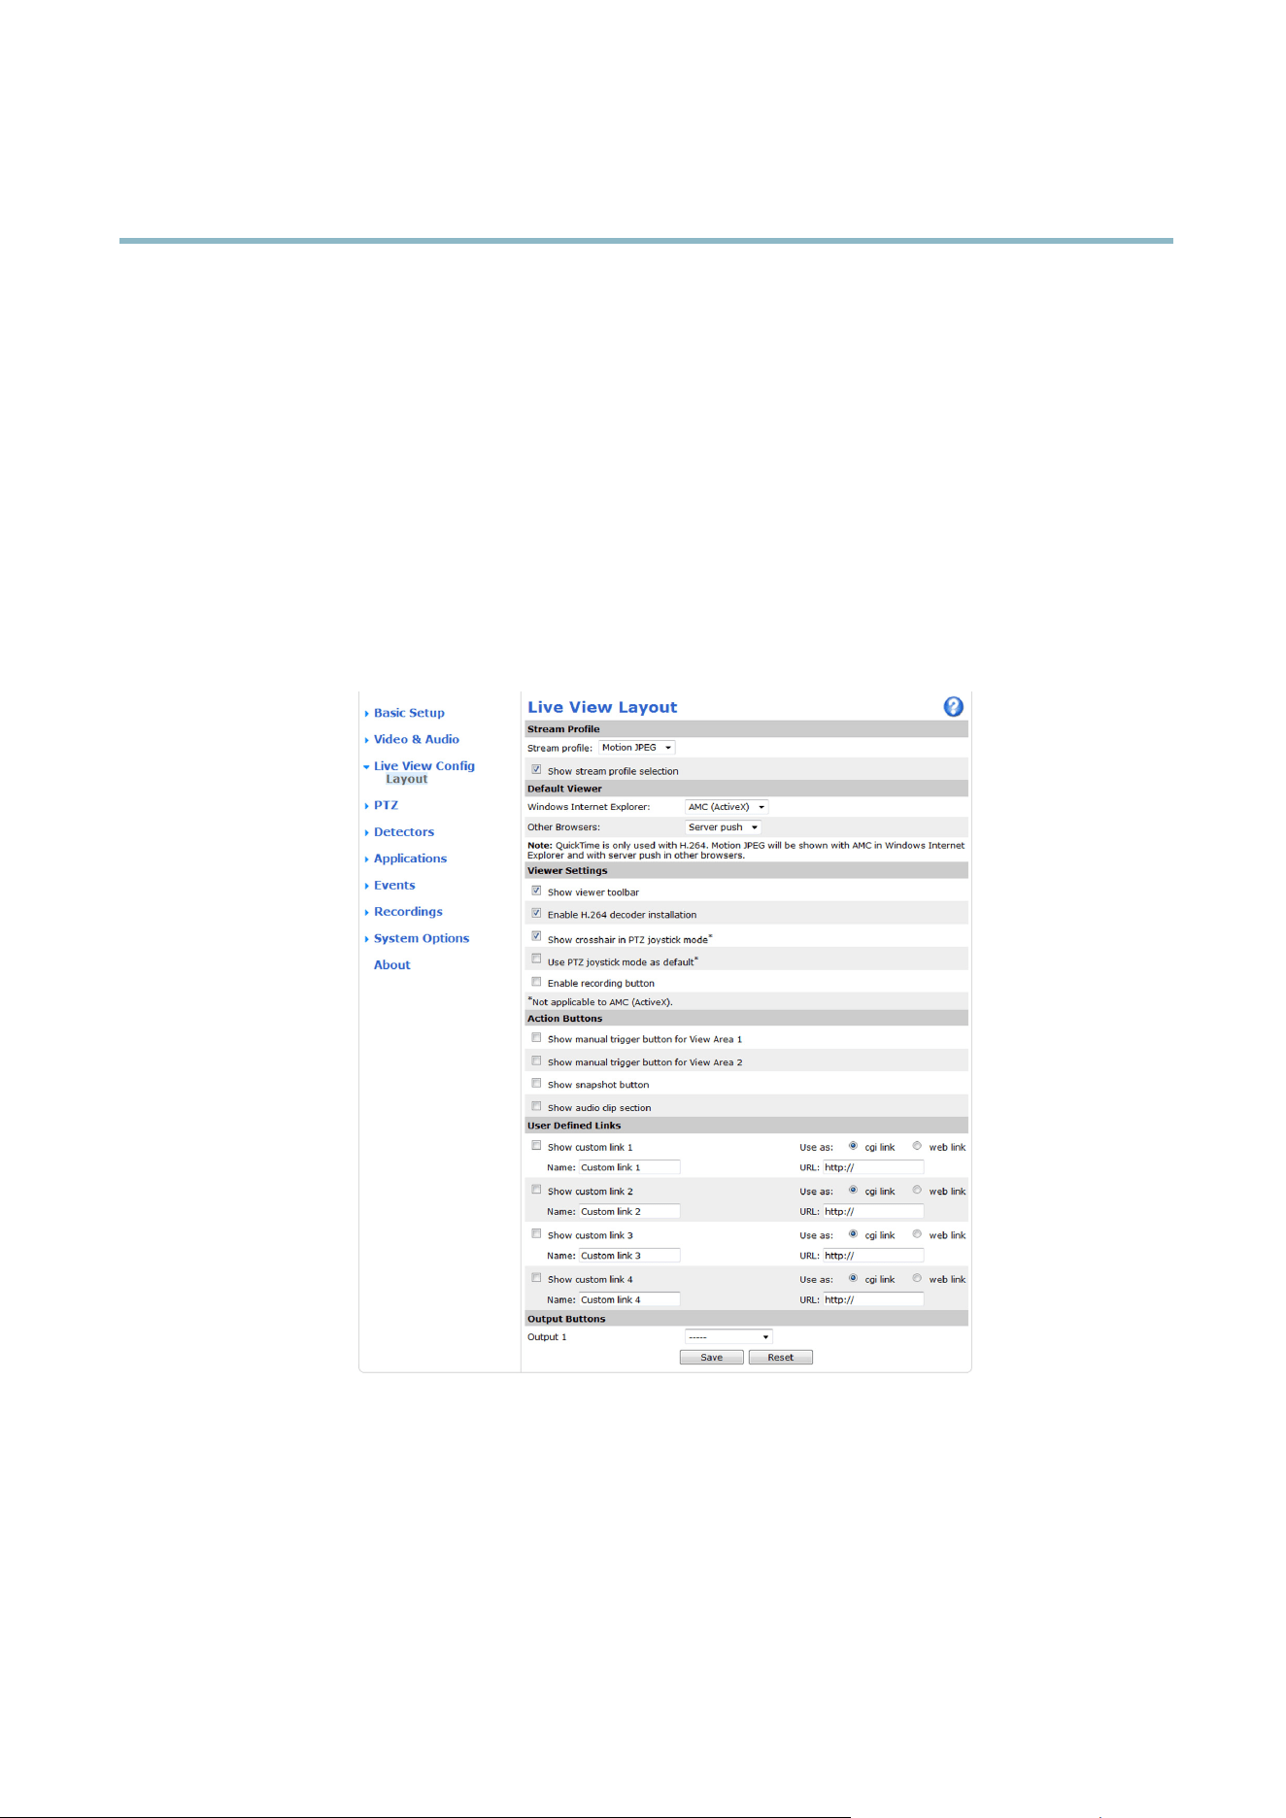Viewport: 1286px width, 1818px height.
Task: Select cgi link radio for custom link 1
Action: [x=853, y=1146]
